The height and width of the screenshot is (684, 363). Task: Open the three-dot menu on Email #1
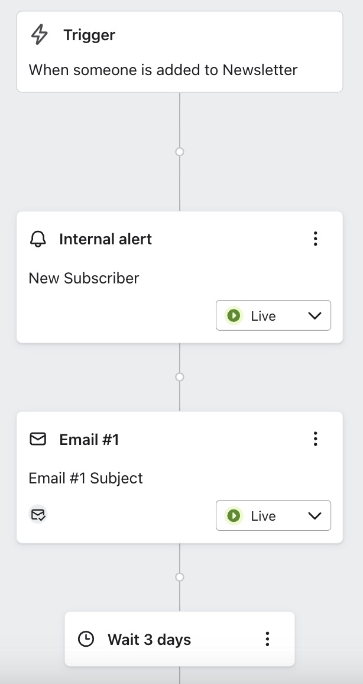[315, 439]
